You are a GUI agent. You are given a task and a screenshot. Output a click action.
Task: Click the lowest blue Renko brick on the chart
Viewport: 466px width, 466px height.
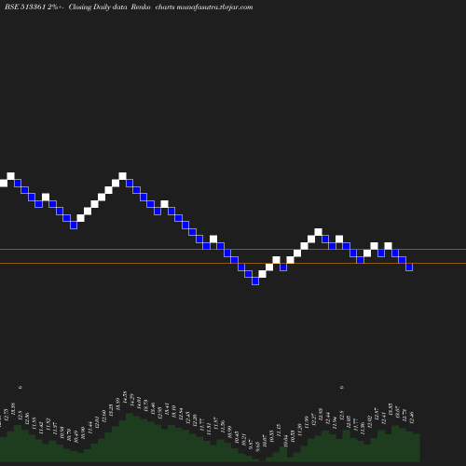click(255, 281)
